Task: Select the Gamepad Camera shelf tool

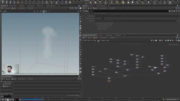Action: pos(170,3)
